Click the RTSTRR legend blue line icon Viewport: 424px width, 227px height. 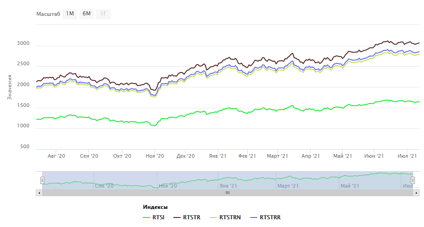[253, 217]
